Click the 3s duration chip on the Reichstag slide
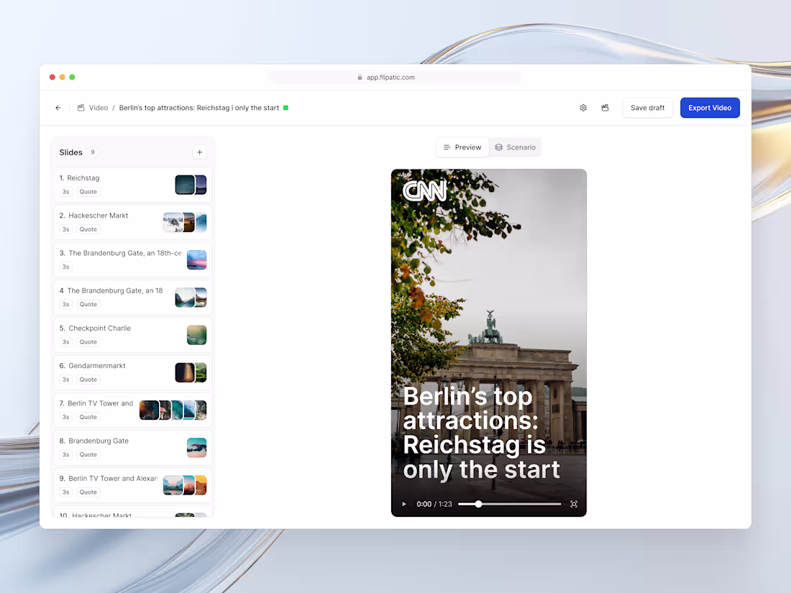The width and height of the screenshot is (791, 593). [65, 191]
